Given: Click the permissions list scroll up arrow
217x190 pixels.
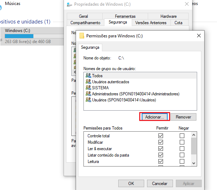Looking at the screenshot, I should [x=194, y=135].
